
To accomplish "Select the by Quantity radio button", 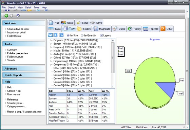I will tap(82, 36).
